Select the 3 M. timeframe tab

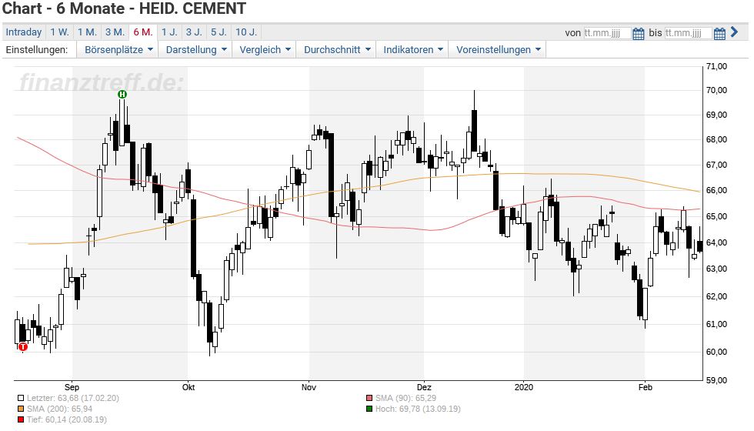[x=115, y=32]
